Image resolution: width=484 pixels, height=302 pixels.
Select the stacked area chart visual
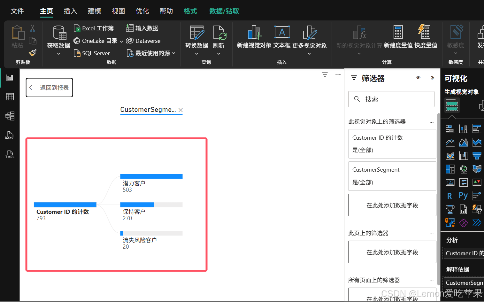coord(477,142)
